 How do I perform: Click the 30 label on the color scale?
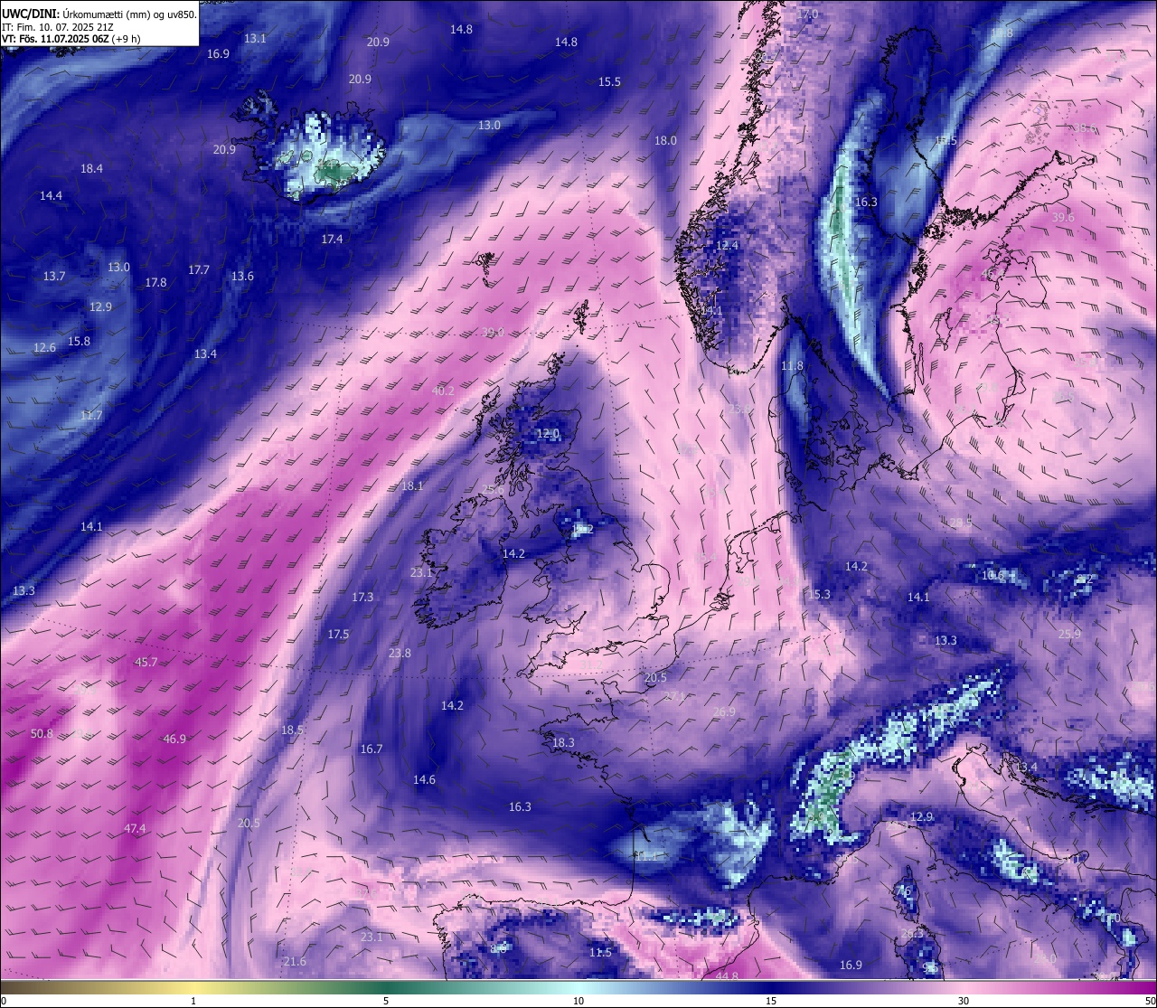964,1001
